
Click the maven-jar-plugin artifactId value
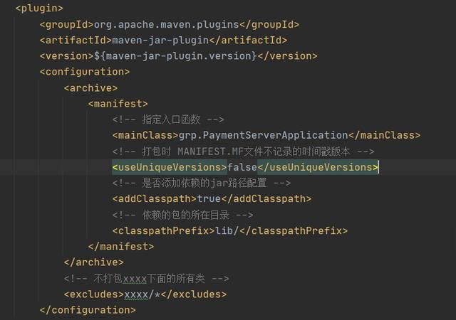(x=160, y=40)
